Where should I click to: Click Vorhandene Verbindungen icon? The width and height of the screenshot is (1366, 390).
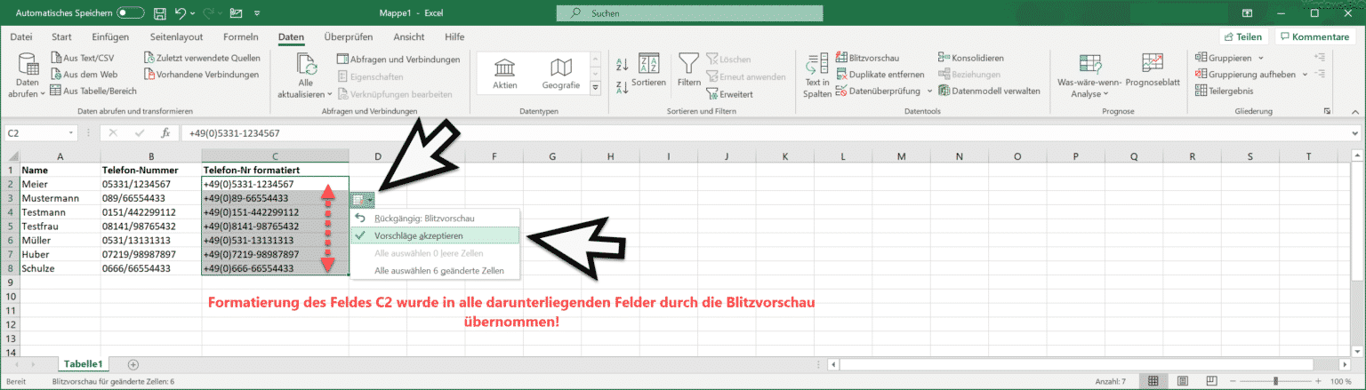149,75
